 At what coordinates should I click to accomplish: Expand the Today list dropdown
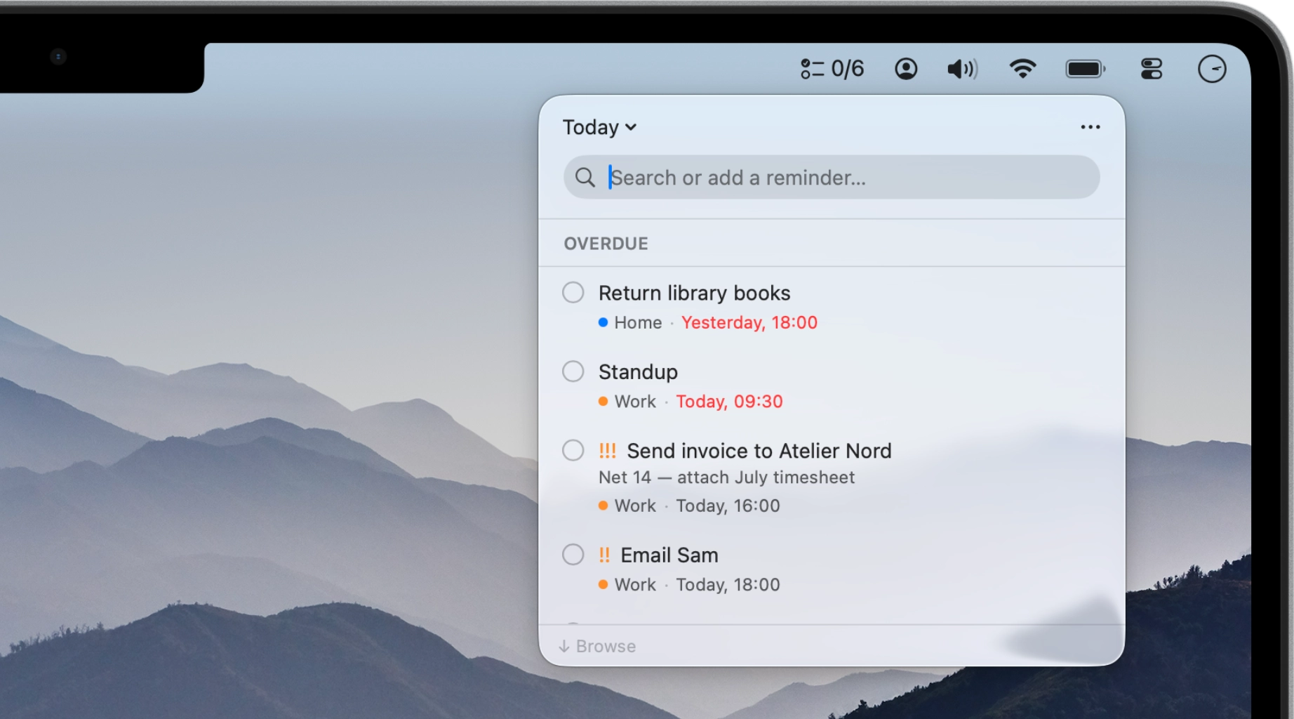(600, 127)
